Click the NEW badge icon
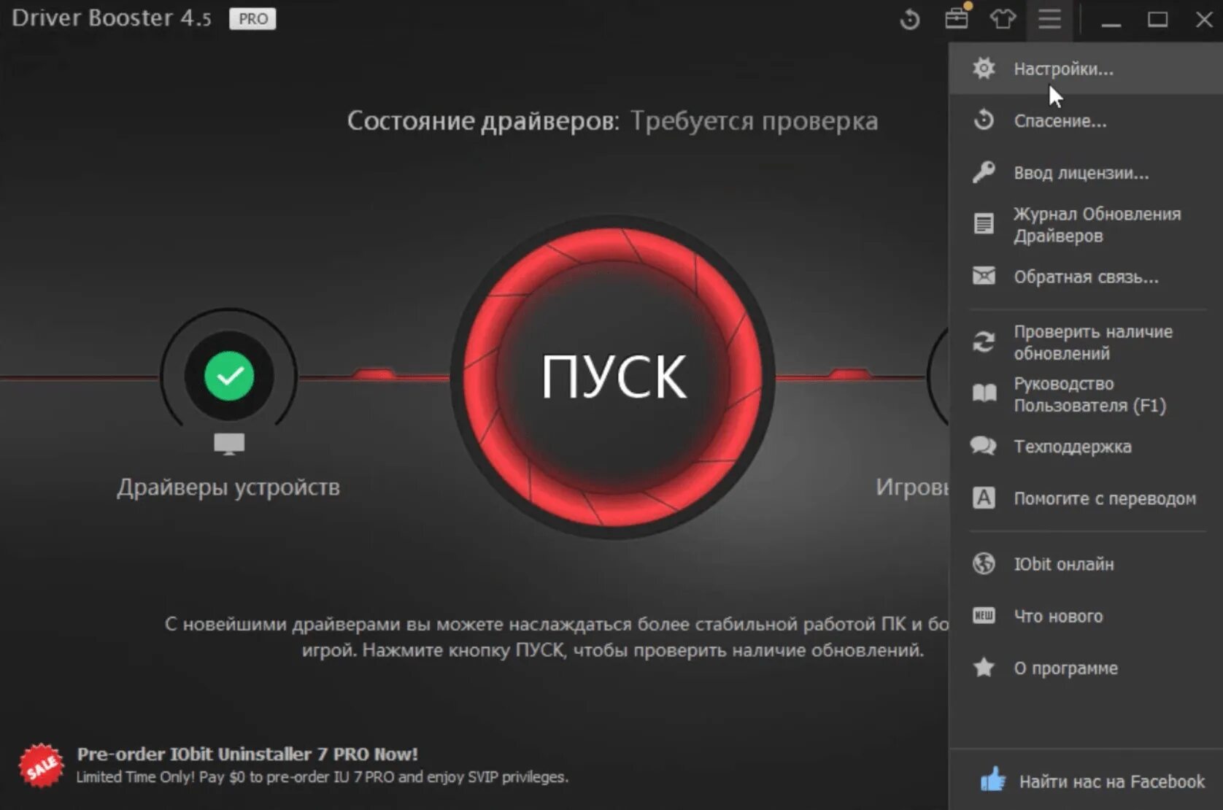This screenshot has width=1223, height=810. click(x=984, y=615)
